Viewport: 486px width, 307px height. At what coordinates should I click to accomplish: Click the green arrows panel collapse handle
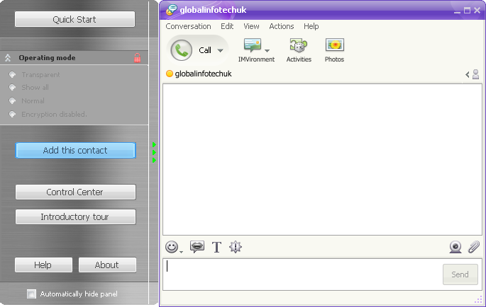tap(154, 152)
